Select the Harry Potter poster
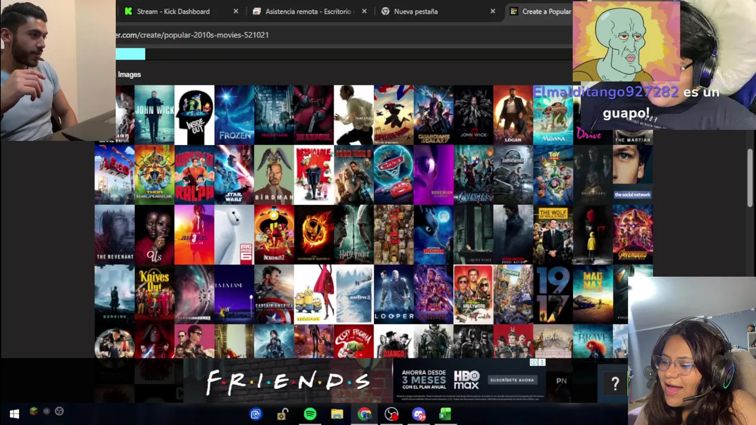This screenshot has height=425, width=756. pos(354,234)
